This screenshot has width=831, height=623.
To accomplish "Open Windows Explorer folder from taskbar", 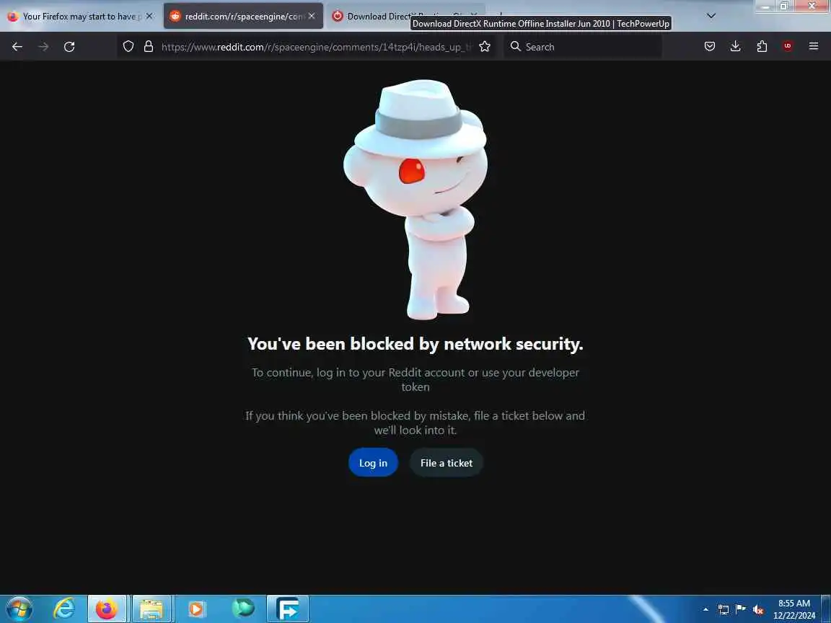I will click(151, 609).
